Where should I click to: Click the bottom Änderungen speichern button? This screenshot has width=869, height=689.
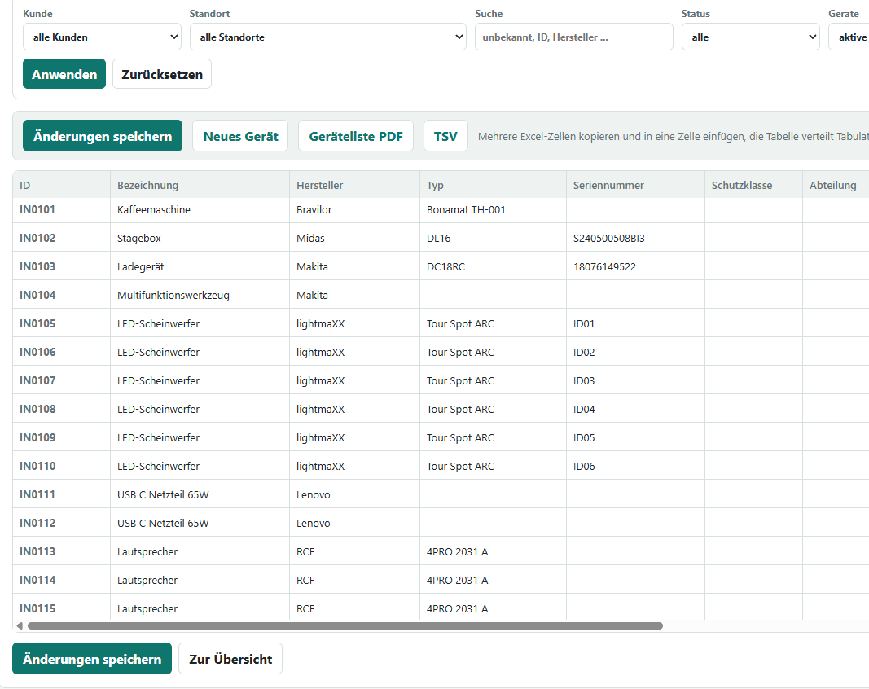[x=92, y=659]
